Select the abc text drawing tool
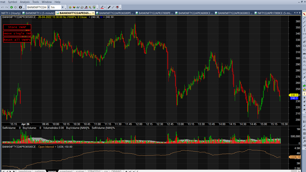This screenshot has height=172, width=306. pyautogui.click(x=304, y=54)
